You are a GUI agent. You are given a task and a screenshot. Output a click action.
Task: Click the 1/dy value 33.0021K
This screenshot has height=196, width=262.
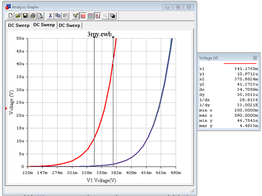point(247,105)
